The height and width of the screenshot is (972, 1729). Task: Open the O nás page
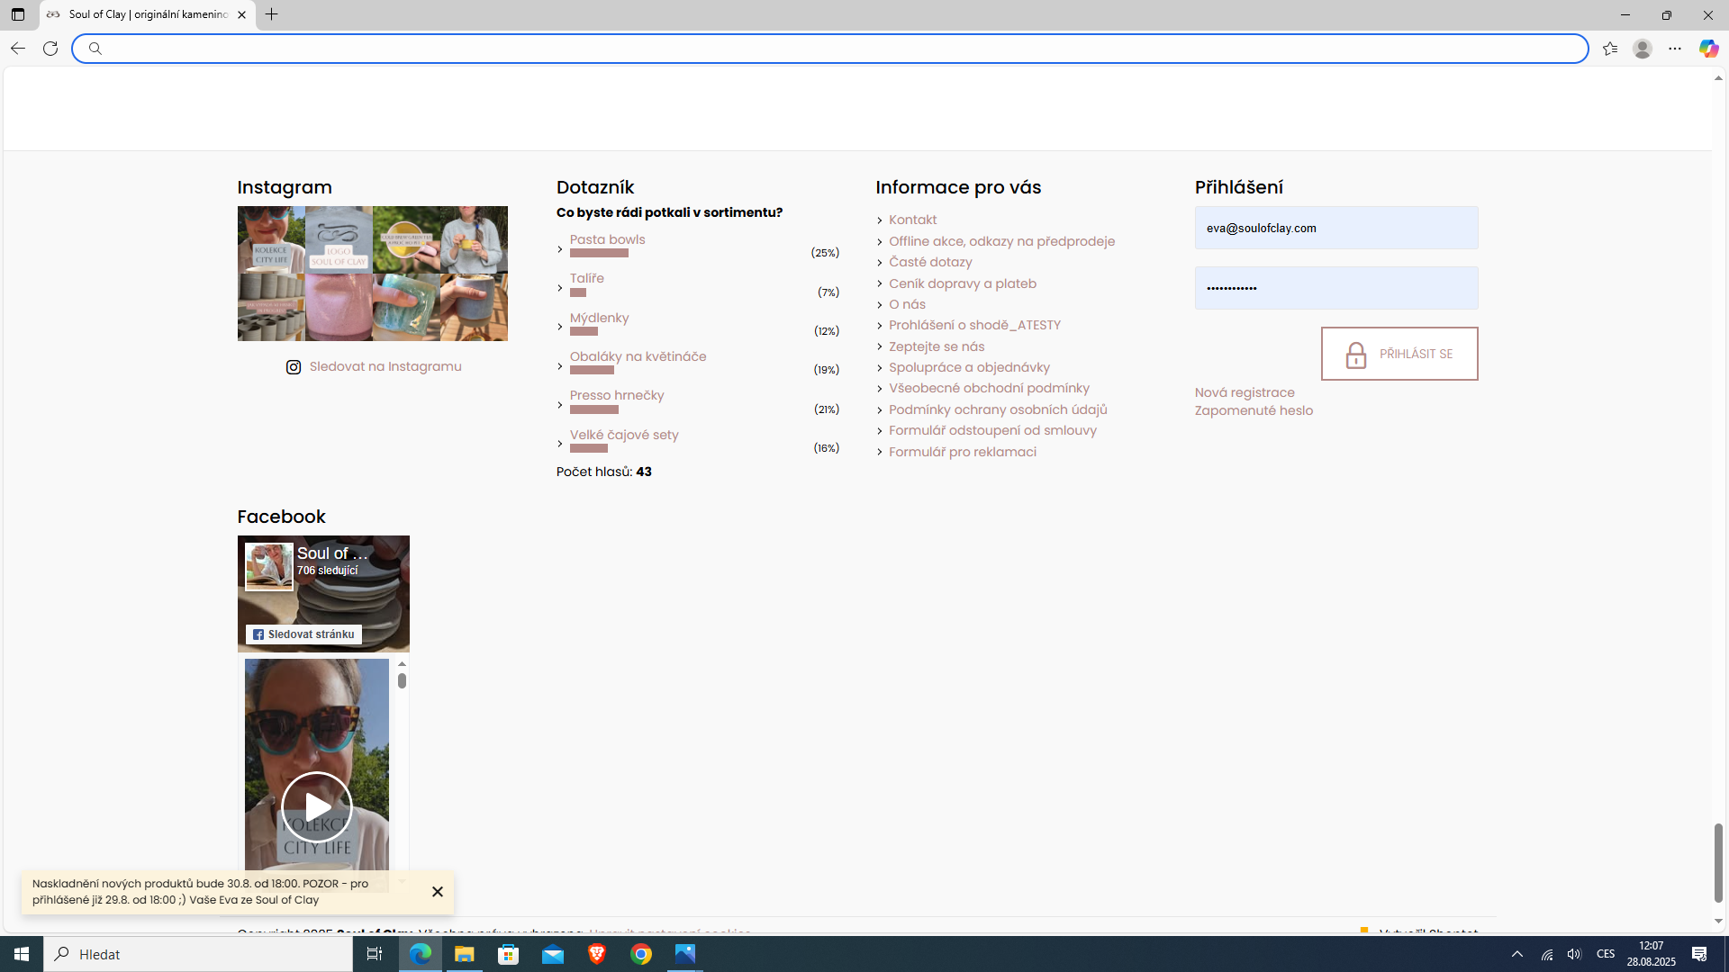click(907, 304)
